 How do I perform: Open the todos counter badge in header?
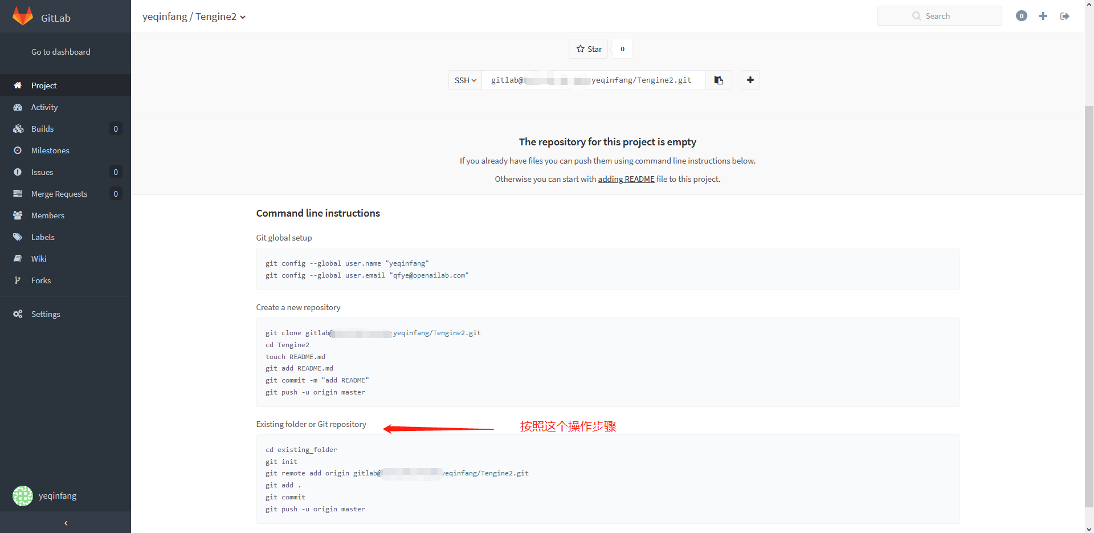tap(1021, 16)
